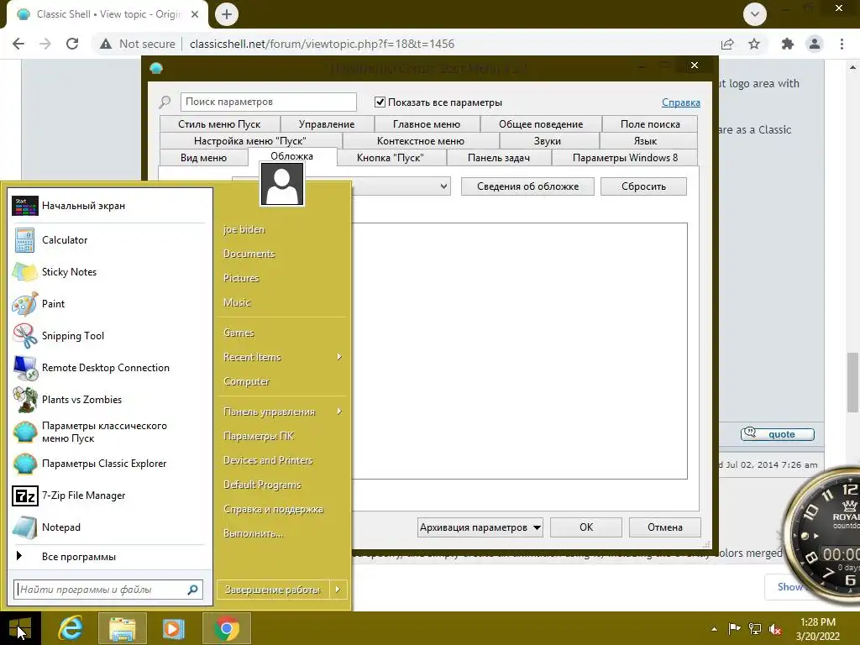Open Documents from start menu right pane
The image size is (860, 645).
click(x=282, y=254)
